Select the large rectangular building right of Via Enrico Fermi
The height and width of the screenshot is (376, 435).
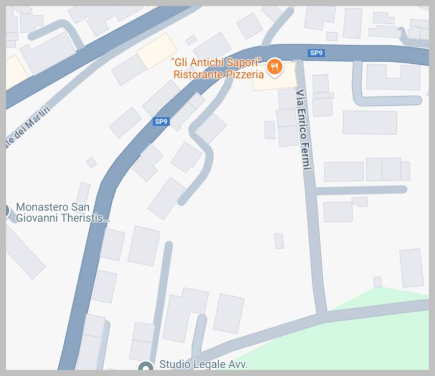(x=370, y=122)
